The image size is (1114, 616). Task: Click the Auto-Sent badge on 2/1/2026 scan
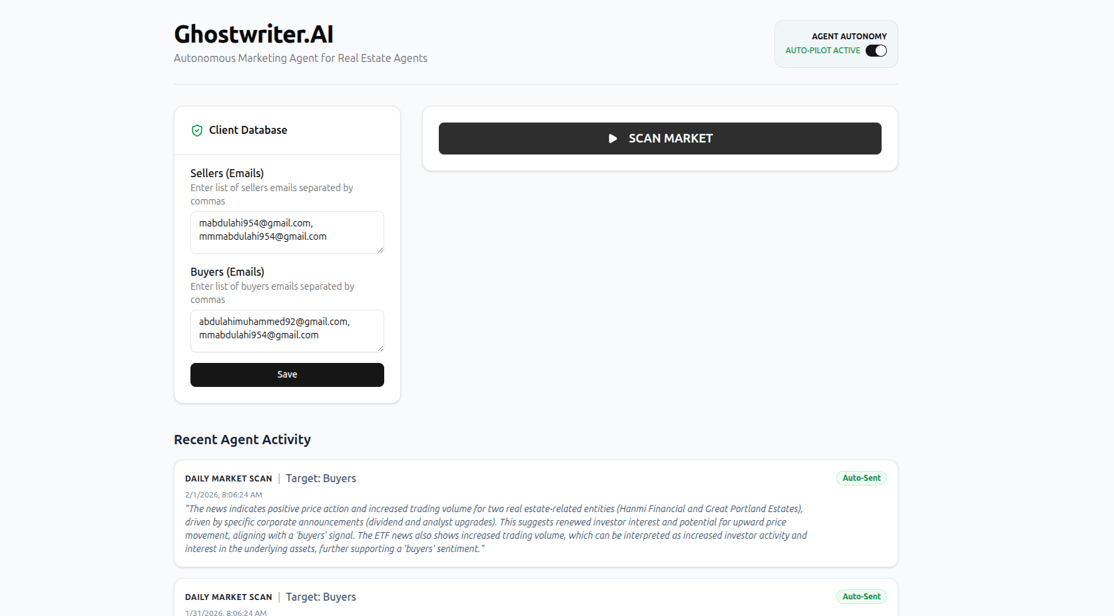click(861, 478)
